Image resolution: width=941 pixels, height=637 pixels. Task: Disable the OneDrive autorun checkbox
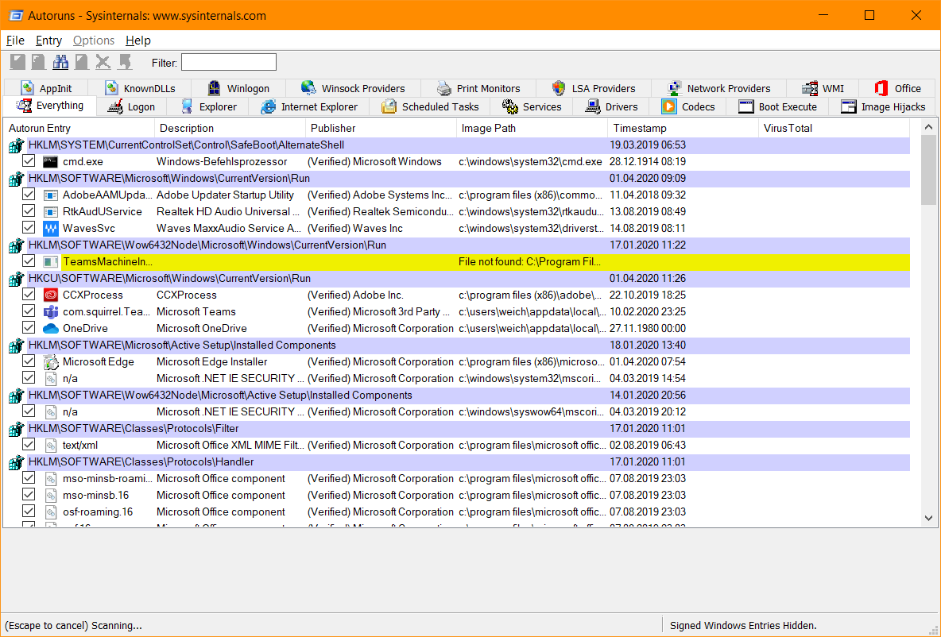click(28, 328)
